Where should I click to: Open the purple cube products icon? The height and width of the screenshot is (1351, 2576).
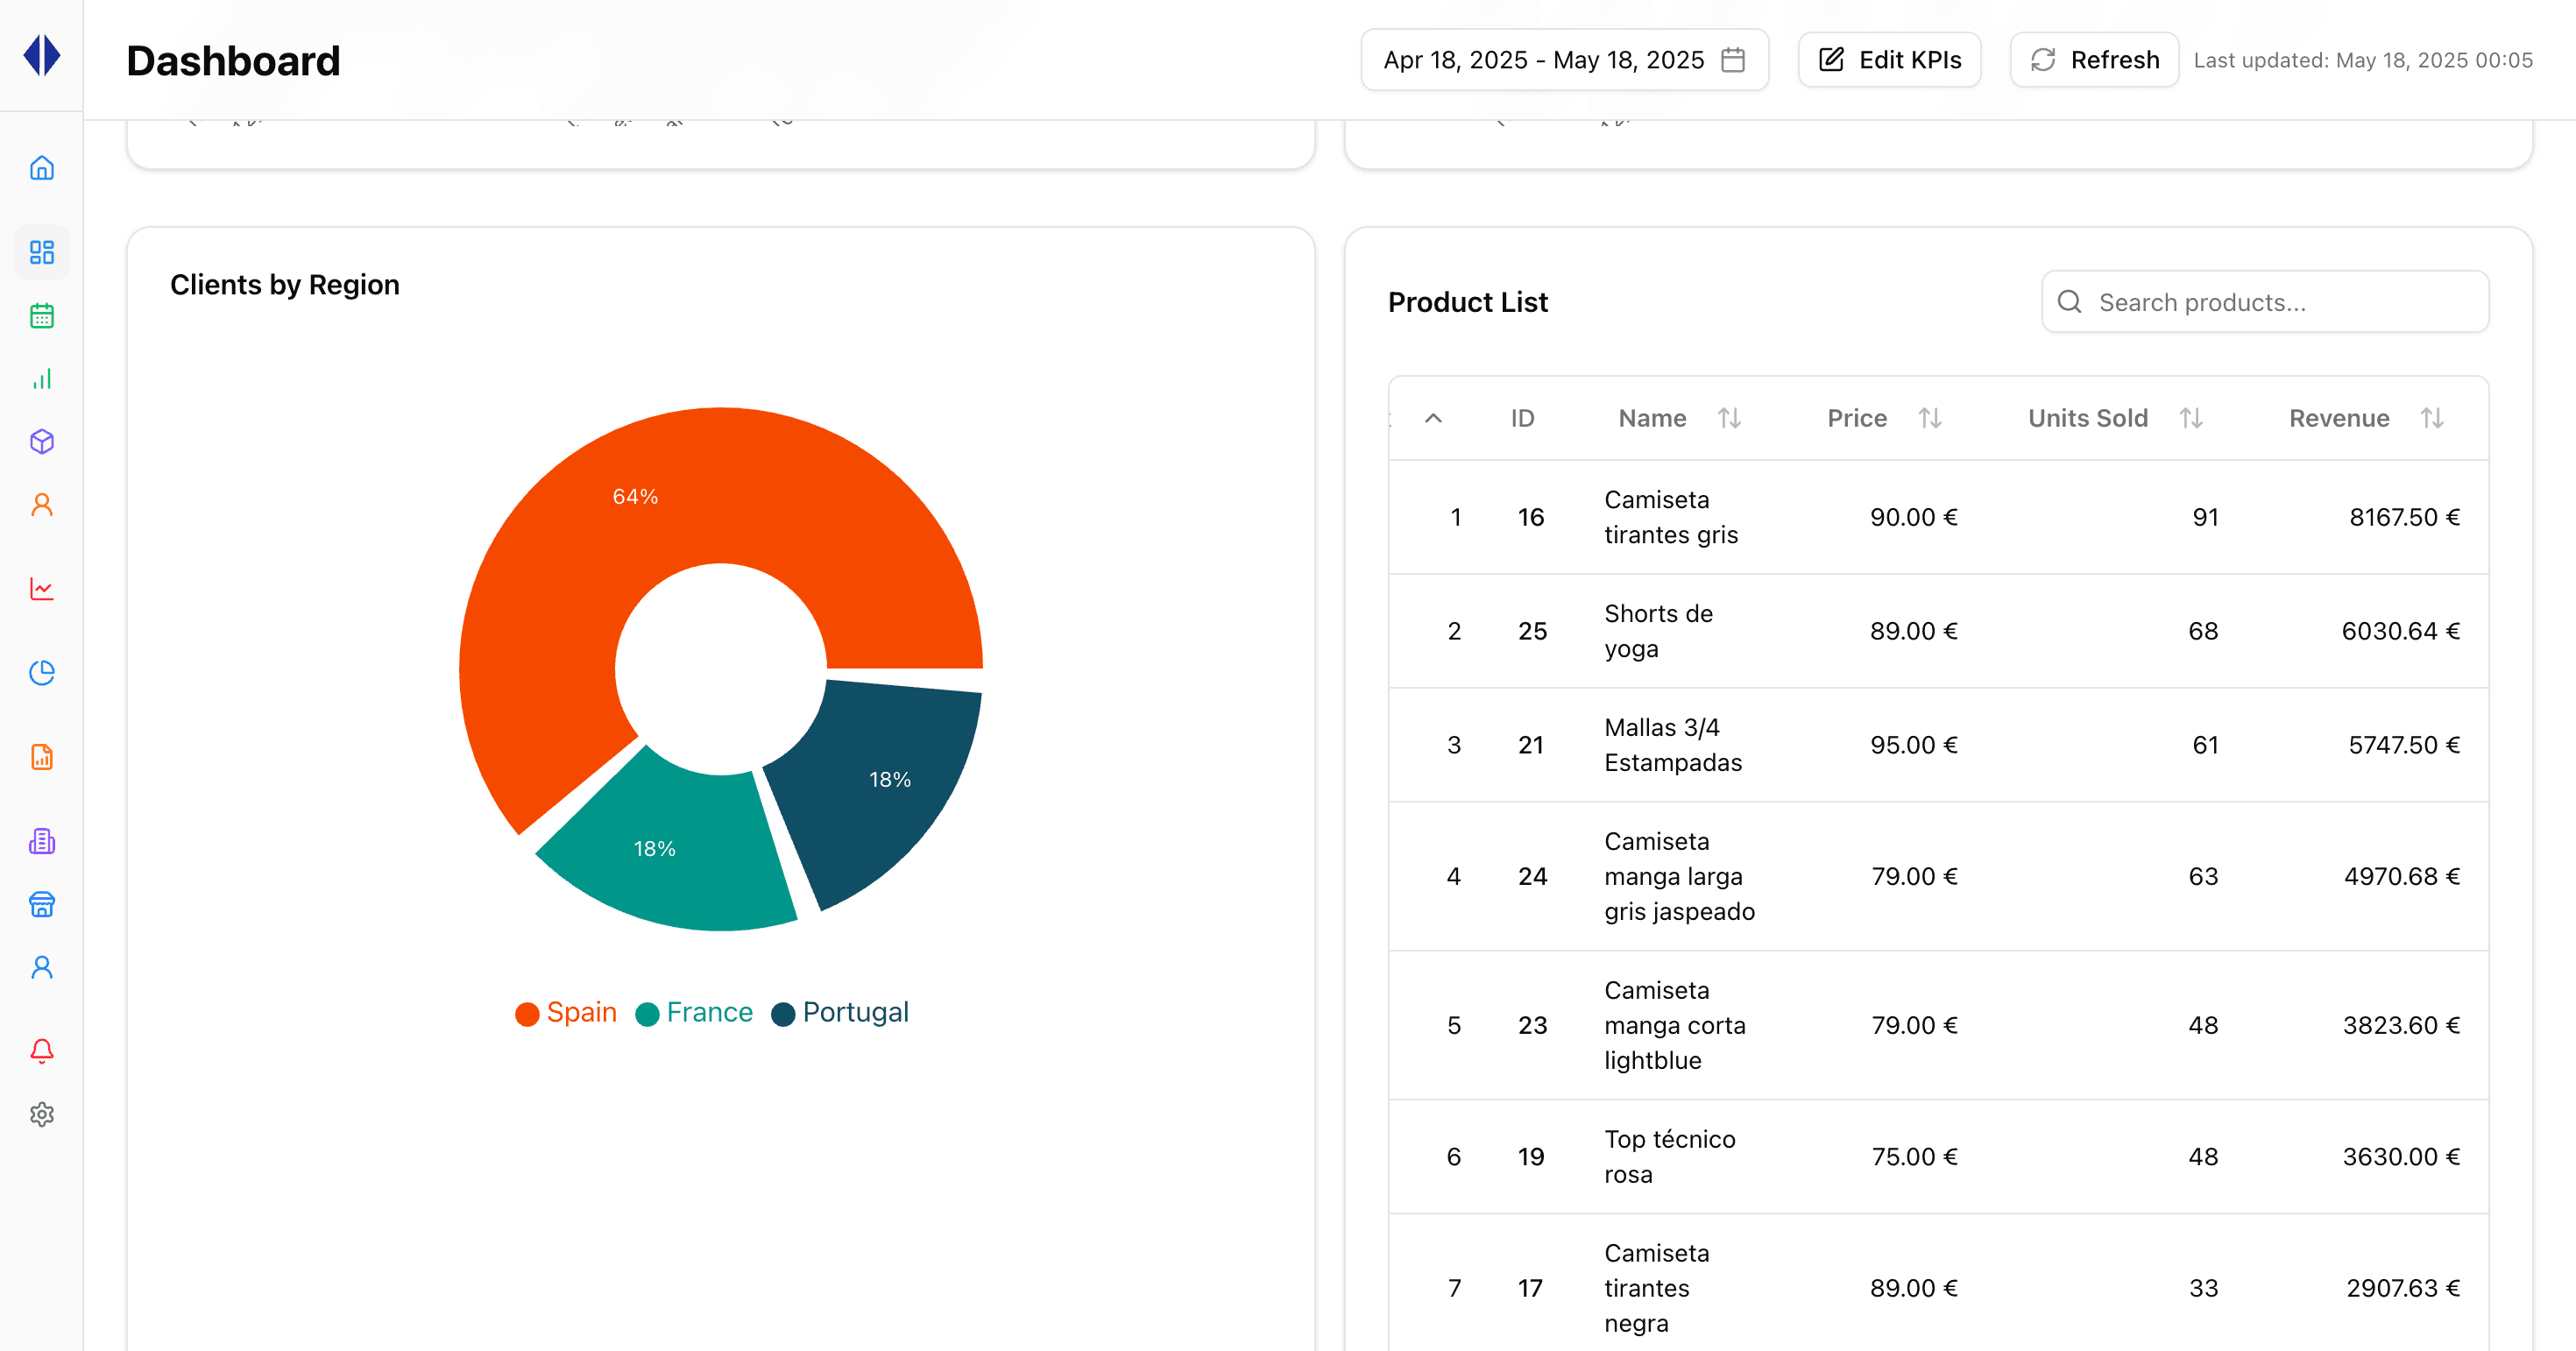pyautogui.click(x=42, y=442)
